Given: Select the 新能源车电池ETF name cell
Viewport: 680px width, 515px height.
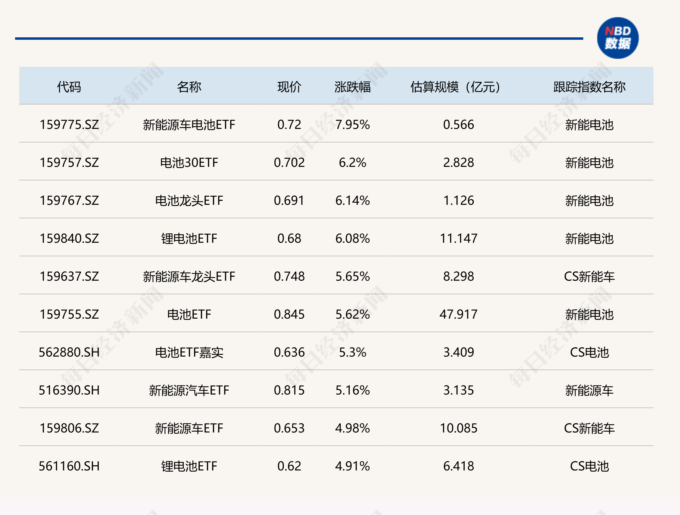Looking at the screenshot, I should [189, 125].
